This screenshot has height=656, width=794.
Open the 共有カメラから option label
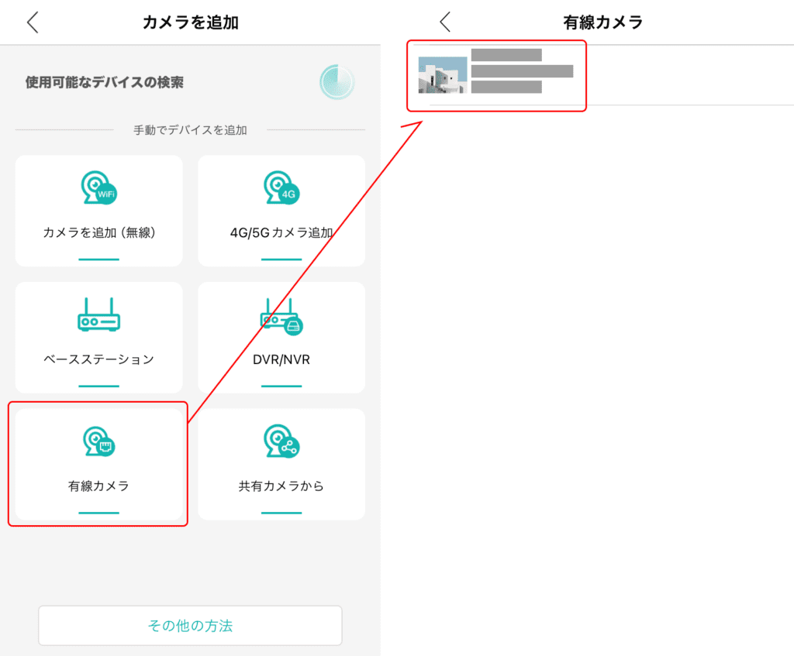(x=281, y=486)
